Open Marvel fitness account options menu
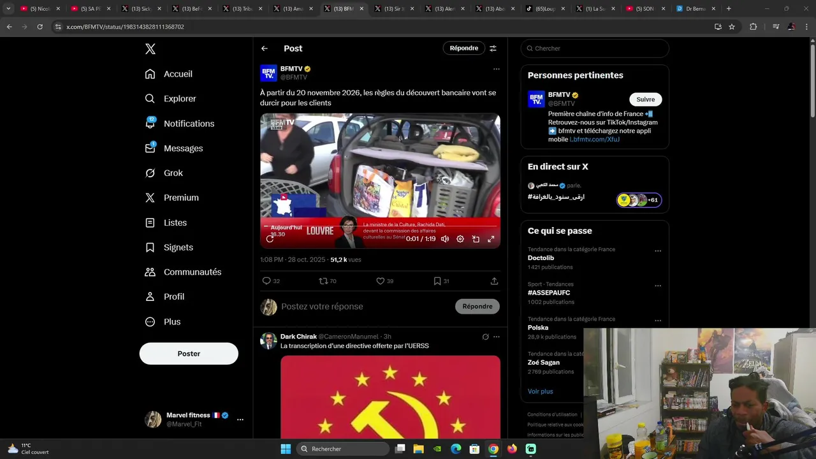Image resolution: width=816 pixels, height=459 pixels. 240,419
